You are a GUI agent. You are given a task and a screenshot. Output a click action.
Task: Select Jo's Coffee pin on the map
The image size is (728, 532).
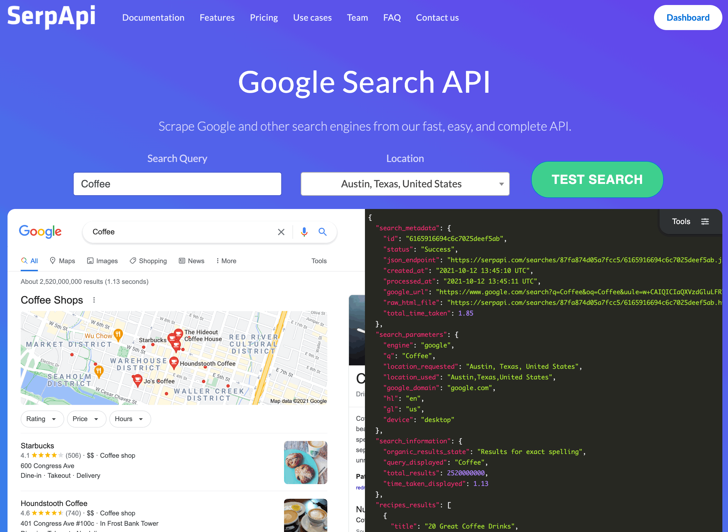[138, 379]
